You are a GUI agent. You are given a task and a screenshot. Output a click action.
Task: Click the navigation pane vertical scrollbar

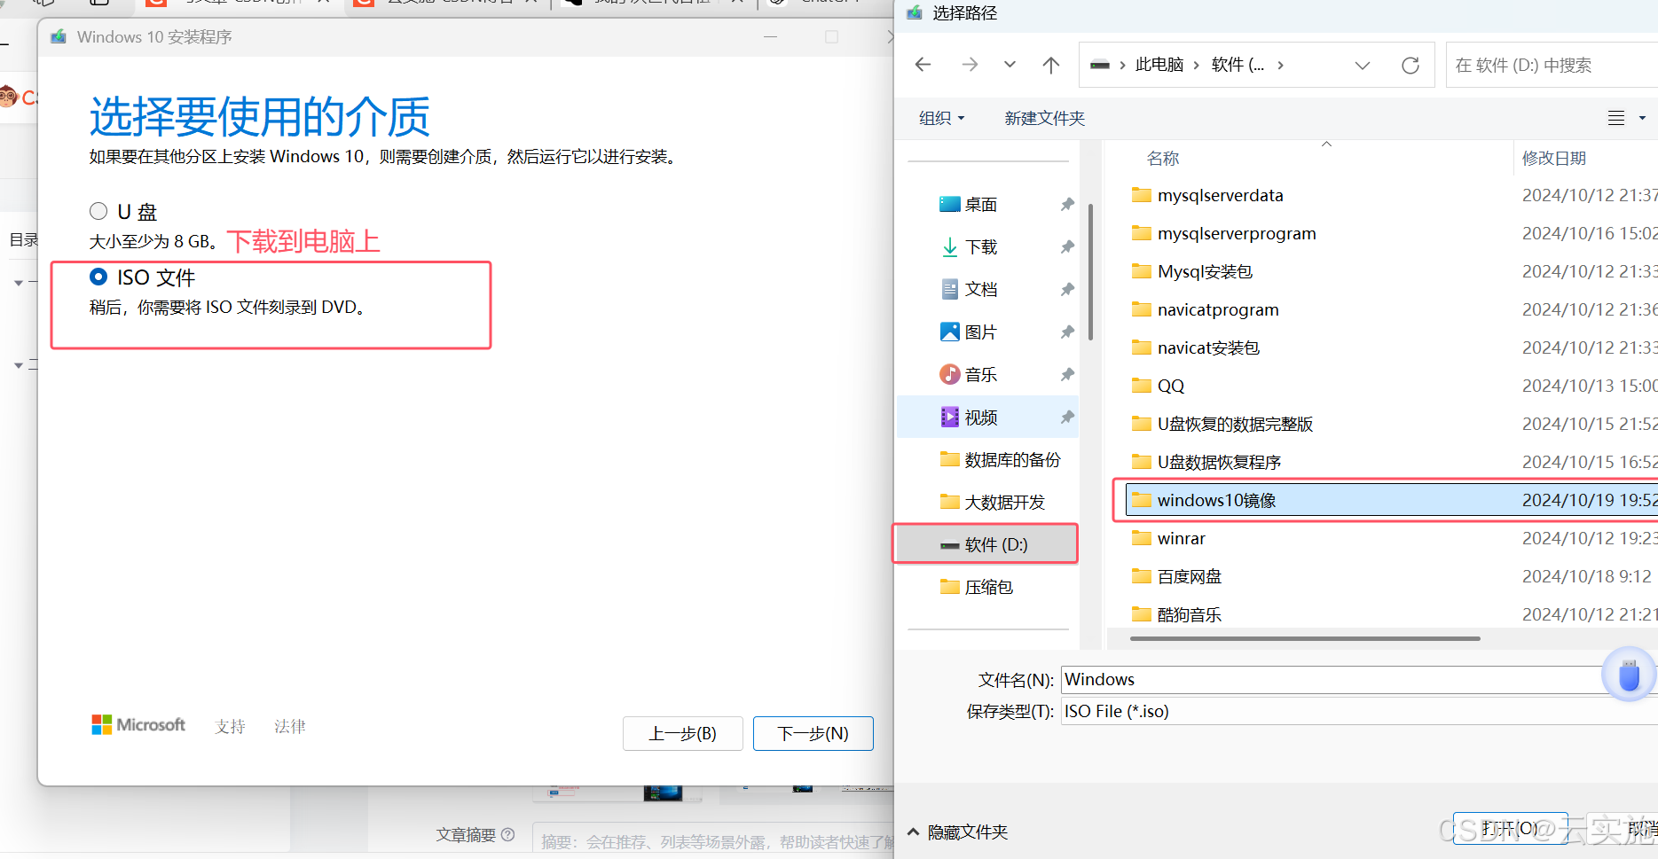click(x=1090, y=272)
